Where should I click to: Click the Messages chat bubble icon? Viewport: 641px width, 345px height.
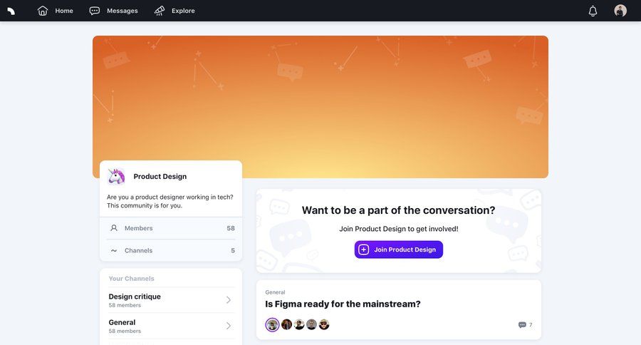point(95,11)
